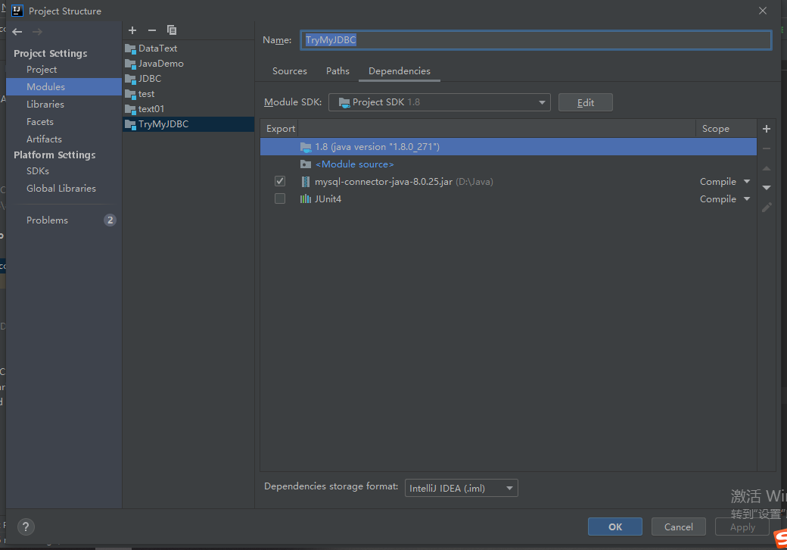Select the JDBC module
Screen dimensions: 787x550
(x=150, y=78)
